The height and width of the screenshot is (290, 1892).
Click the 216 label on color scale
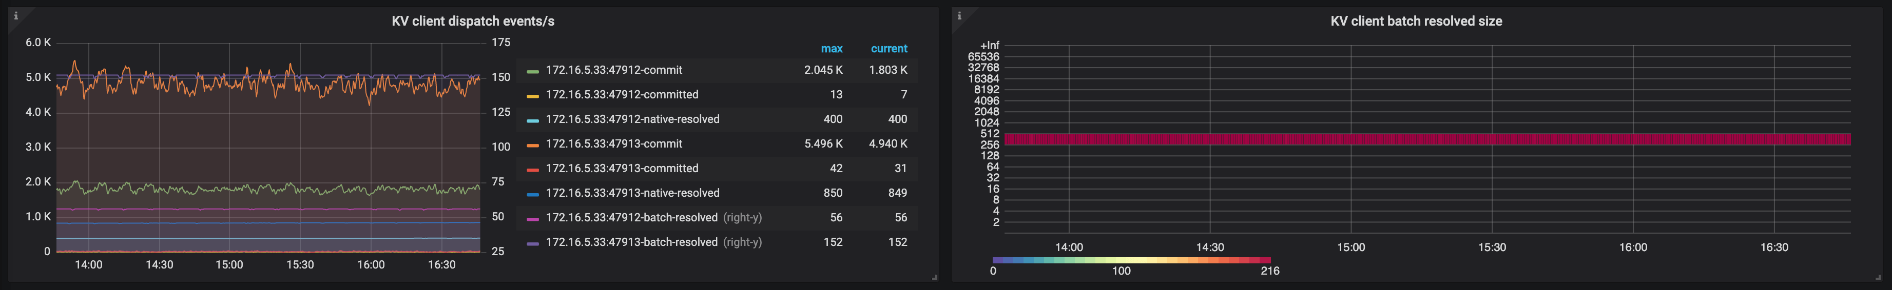[x=1270, y=271]
